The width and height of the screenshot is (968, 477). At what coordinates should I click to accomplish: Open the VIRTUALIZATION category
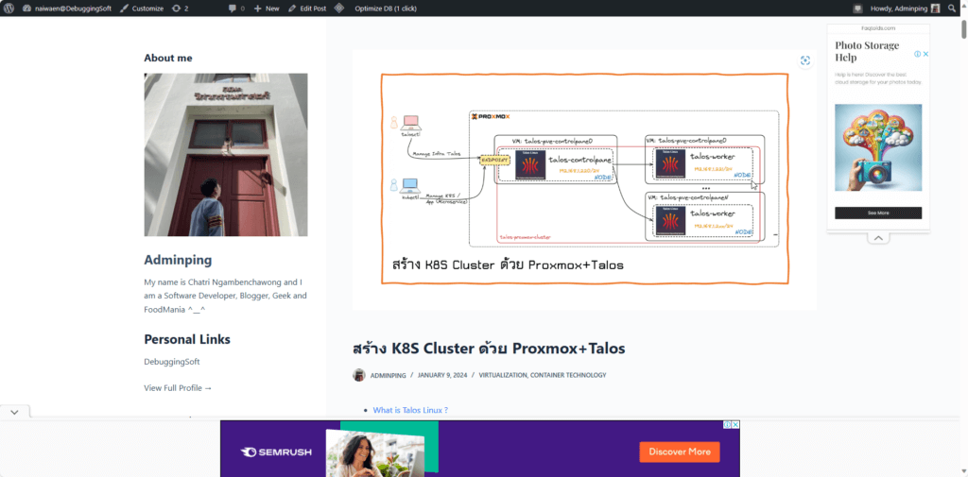(503, 375)
